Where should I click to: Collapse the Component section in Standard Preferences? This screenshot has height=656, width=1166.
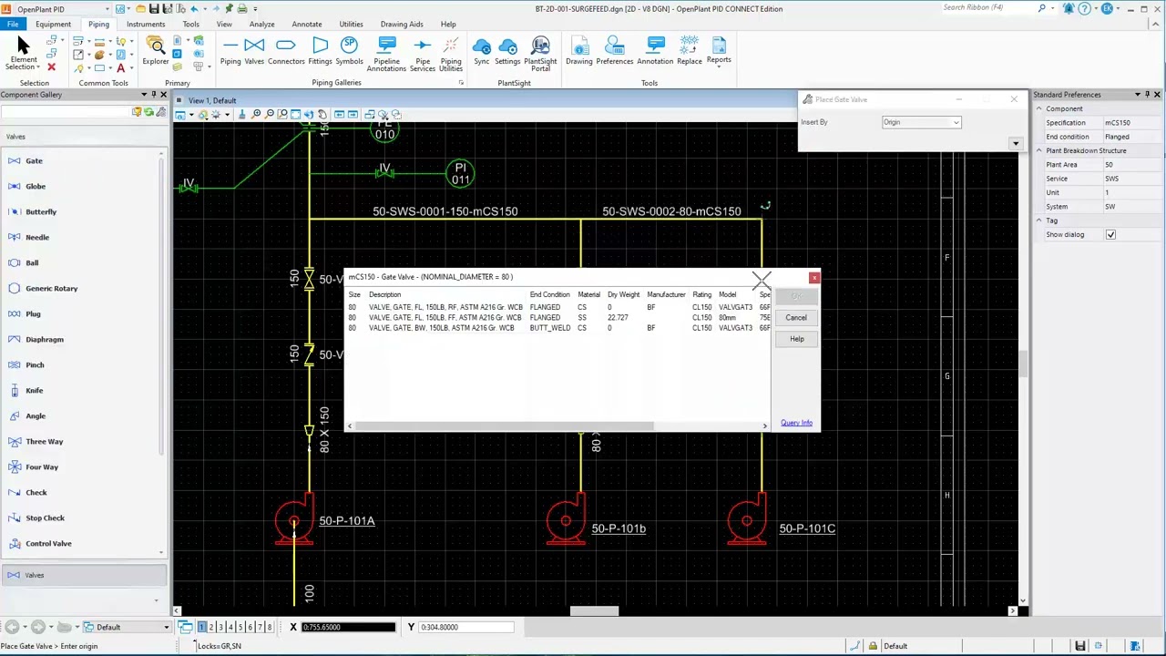click(x=1038, y=108)
